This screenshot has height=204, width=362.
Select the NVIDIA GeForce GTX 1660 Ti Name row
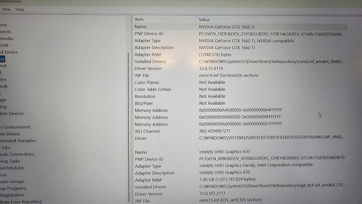[240, 27]
